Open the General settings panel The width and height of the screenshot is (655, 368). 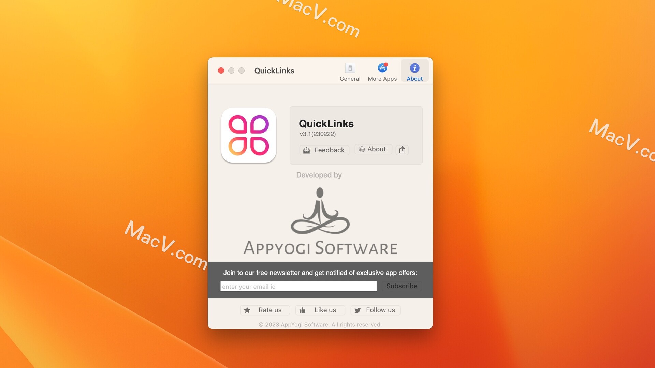(350, 72)
